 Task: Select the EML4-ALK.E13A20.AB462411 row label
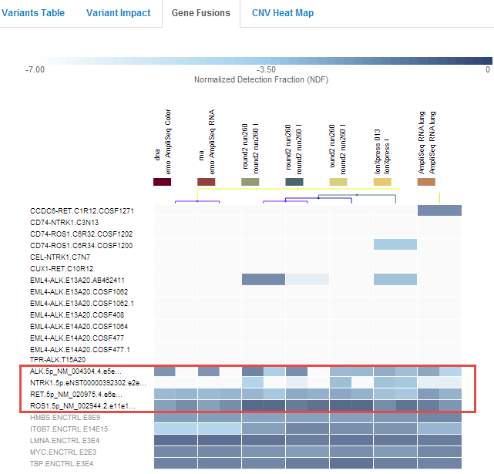click(77, 280)
